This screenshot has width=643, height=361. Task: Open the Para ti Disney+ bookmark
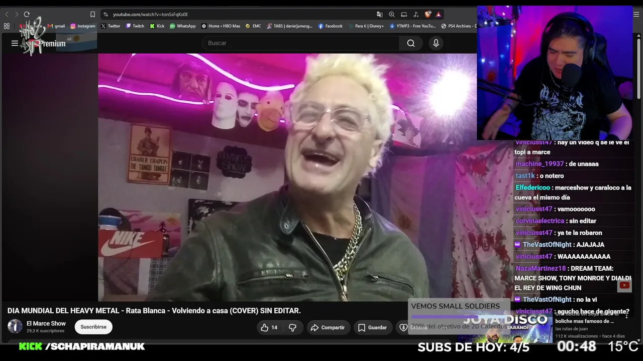366,26
